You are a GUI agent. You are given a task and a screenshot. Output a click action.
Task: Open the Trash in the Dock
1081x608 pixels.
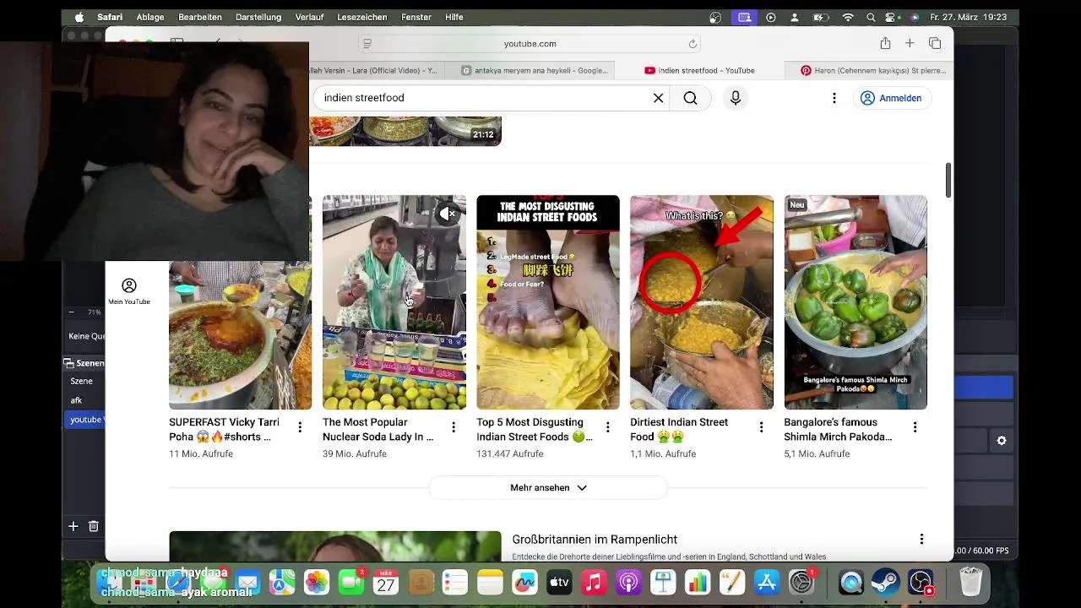click(x=971, y=583)
